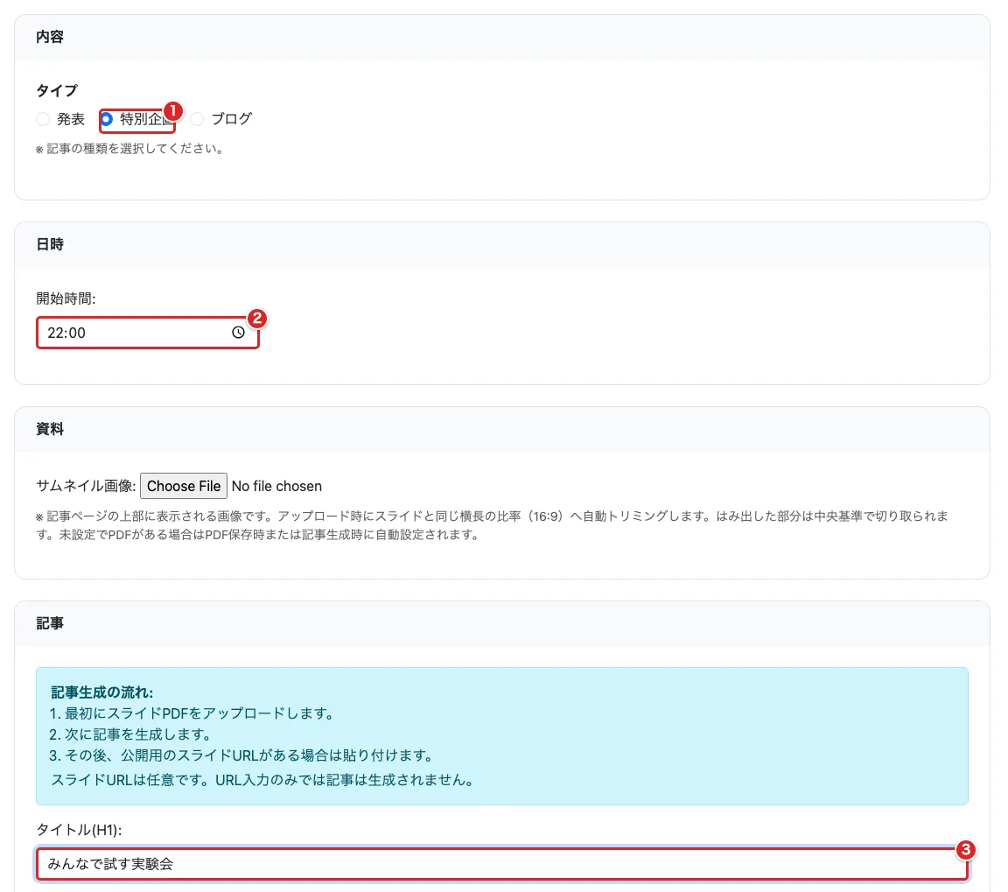Click step 1 最初にスライドPDFをアップロードします
Viewport: 1008px width, 892px height.
click(x=192, y=713)
